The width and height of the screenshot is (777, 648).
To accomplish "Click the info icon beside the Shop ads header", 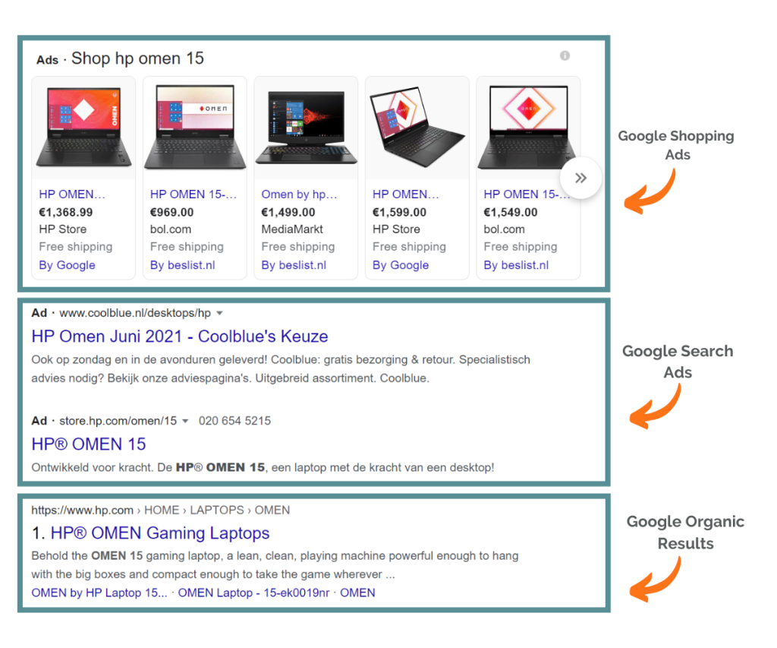I will (565, 56).
